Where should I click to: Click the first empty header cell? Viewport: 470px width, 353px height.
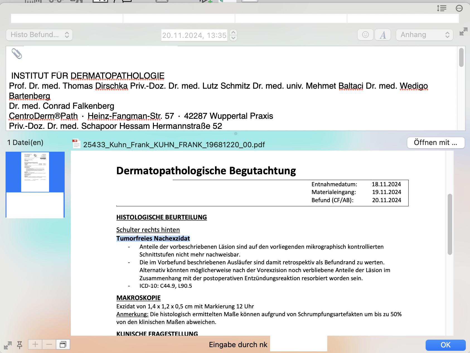pyautogui.click(x=67, y=18)
